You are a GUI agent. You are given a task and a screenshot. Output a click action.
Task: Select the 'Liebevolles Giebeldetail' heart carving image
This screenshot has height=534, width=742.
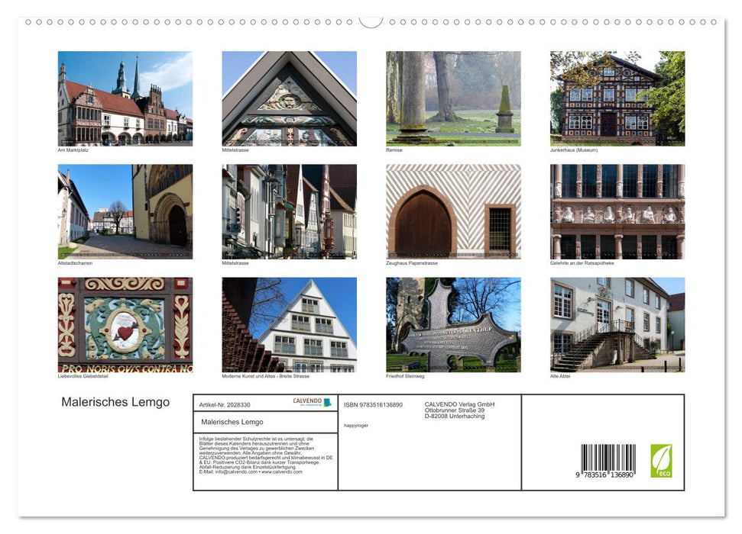coord(125,323)
